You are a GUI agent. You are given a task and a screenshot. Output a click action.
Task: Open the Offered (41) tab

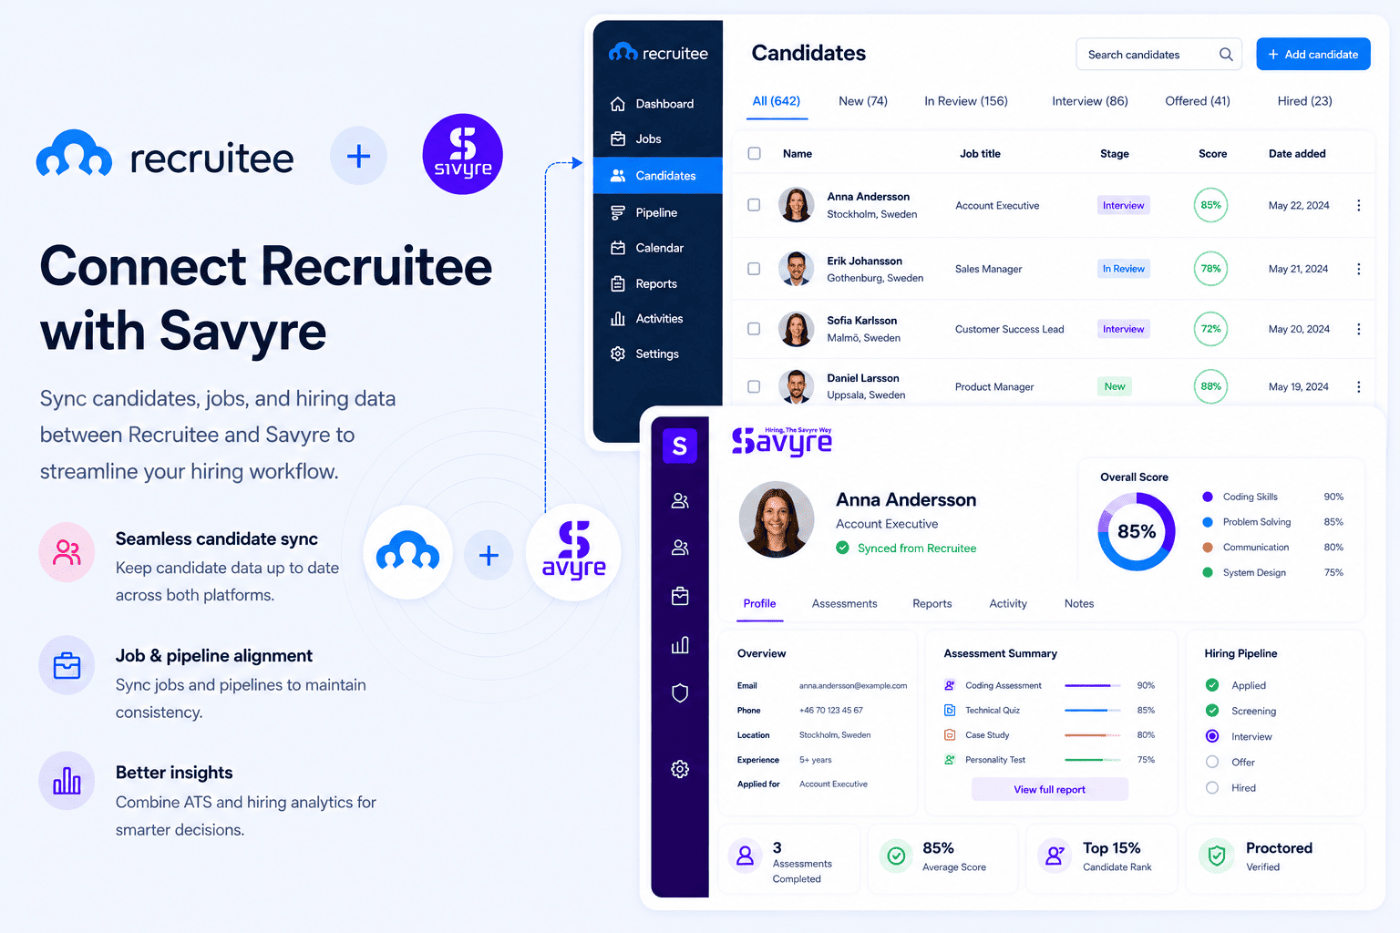(1198, 101)
